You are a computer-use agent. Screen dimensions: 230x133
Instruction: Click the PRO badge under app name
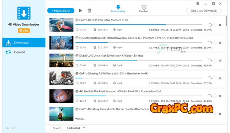[x=24, y=31]
